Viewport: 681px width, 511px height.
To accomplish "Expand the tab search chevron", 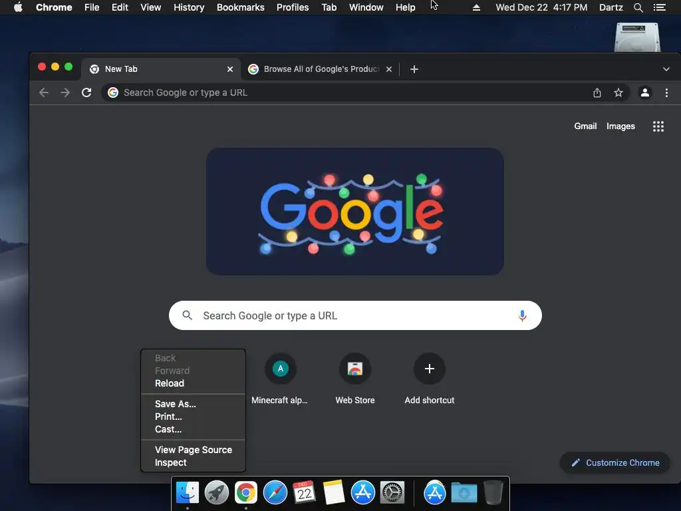I will pos(666,69).
